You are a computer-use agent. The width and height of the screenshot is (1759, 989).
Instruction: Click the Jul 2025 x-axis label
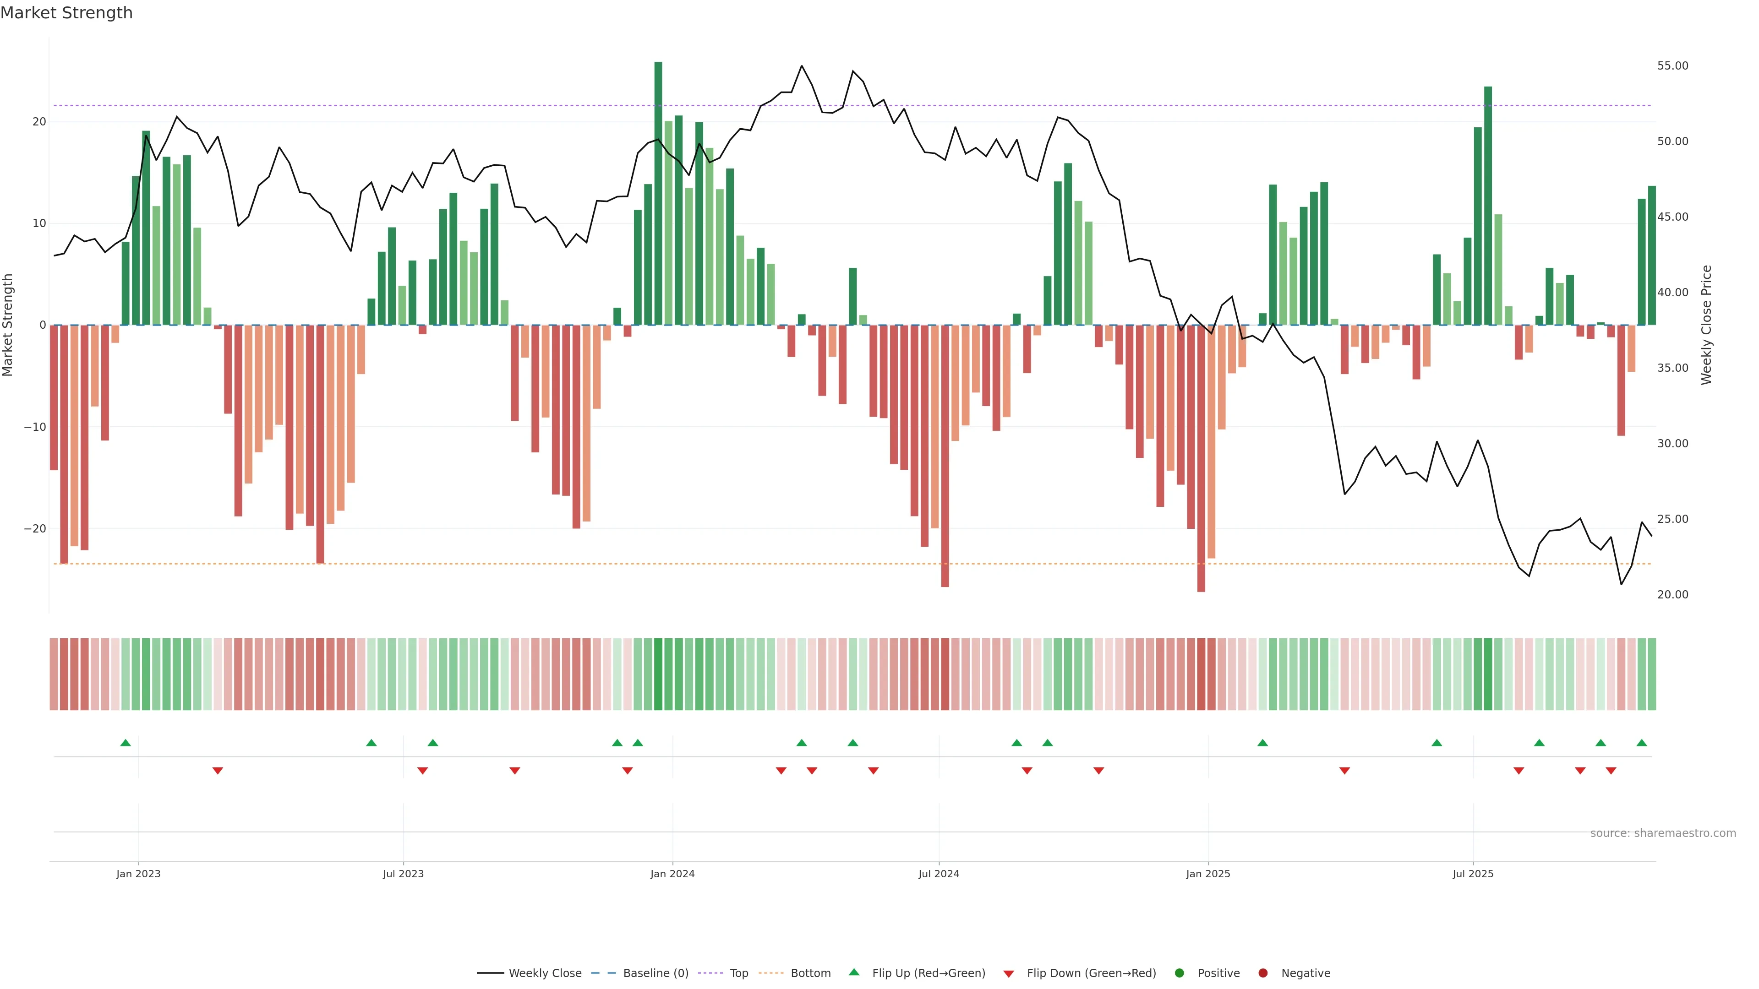point(1473,874)
